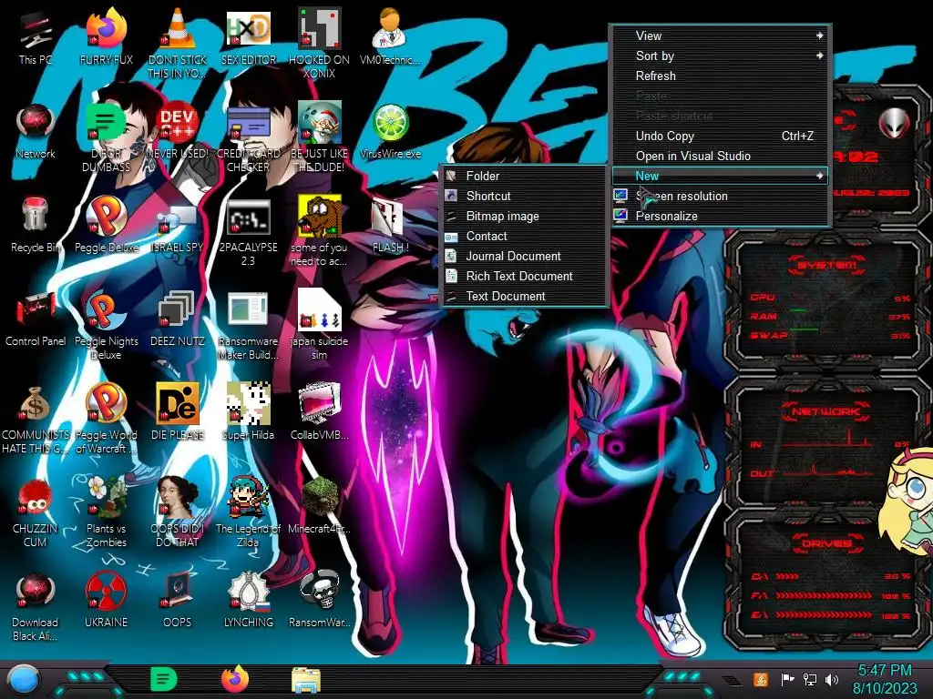
Task: Open the Network desktop icon
Action: coord(36,131)
